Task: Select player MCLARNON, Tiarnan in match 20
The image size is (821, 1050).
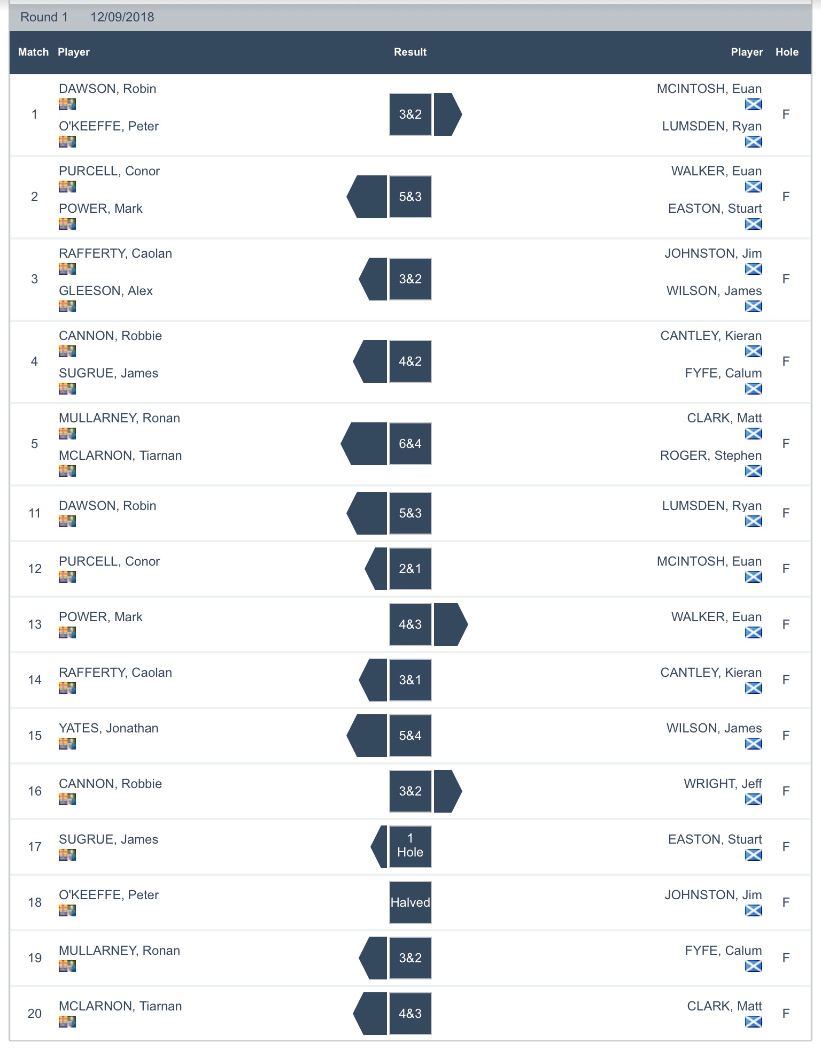Action: 120,1006
